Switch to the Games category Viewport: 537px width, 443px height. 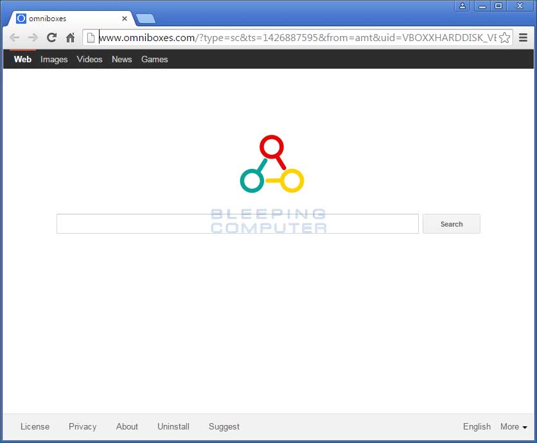pos(154,59)
